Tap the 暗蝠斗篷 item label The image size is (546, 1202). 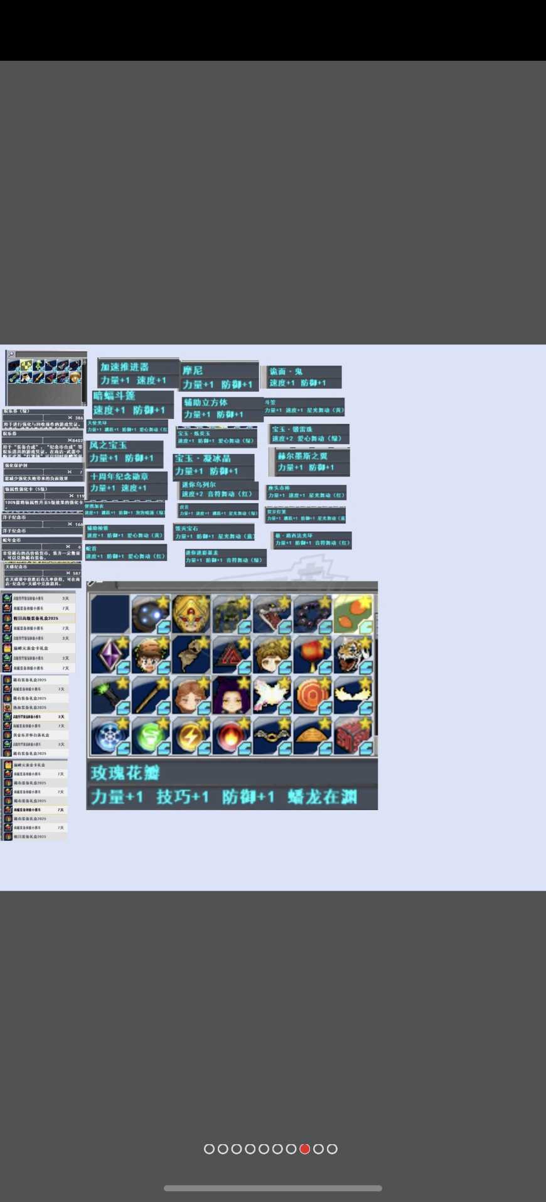tap(114, 396)
